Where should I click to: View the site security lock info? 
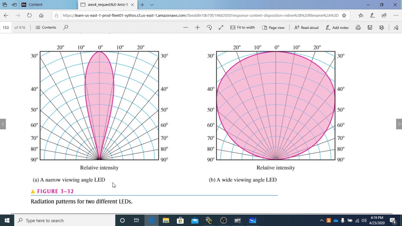coord(57,15)
